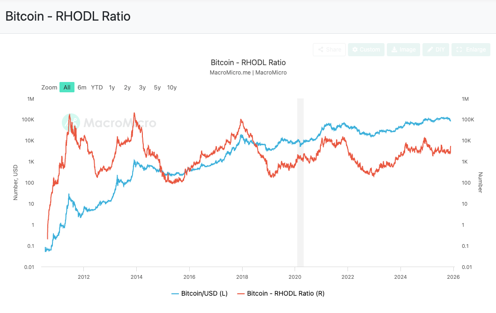The image size is (496, 313).
Task: Select the 6m zoom range
Action: click(82, 87)
